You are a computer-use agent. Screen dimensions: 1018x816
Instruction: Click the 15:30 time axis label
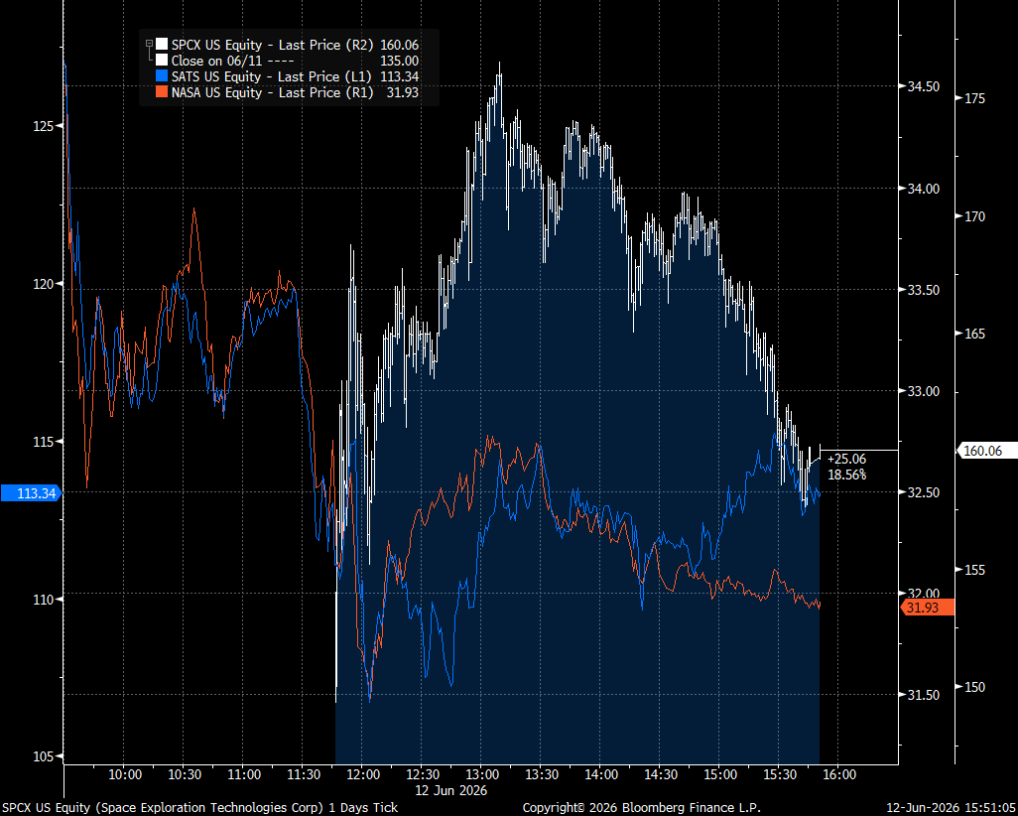(780, 774)
